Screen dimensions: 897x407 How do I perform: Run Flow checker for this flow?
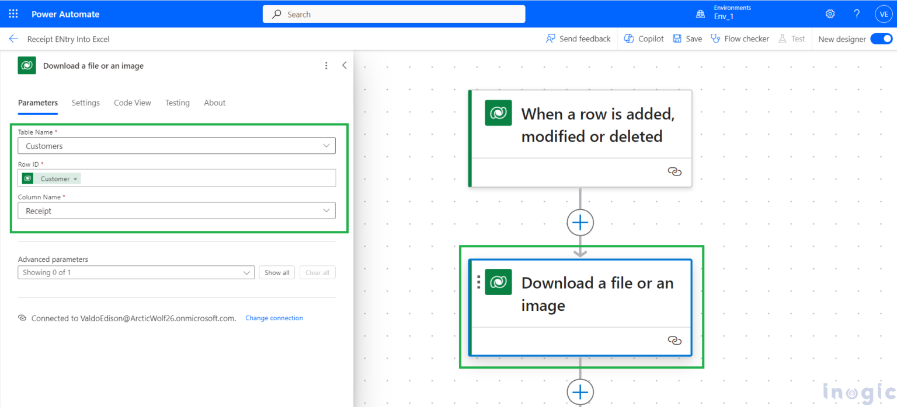[x=740, y=38]
